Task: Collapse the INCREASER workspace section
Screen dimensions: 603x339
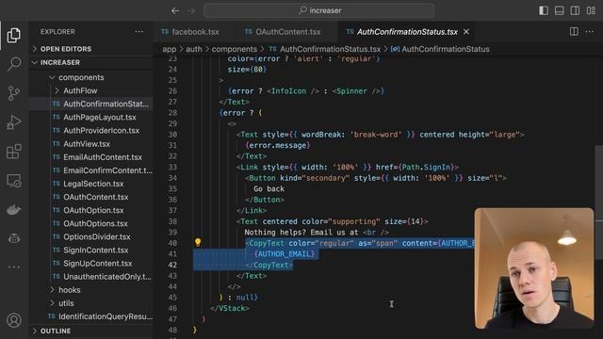Action: click(x=91, y=62)
